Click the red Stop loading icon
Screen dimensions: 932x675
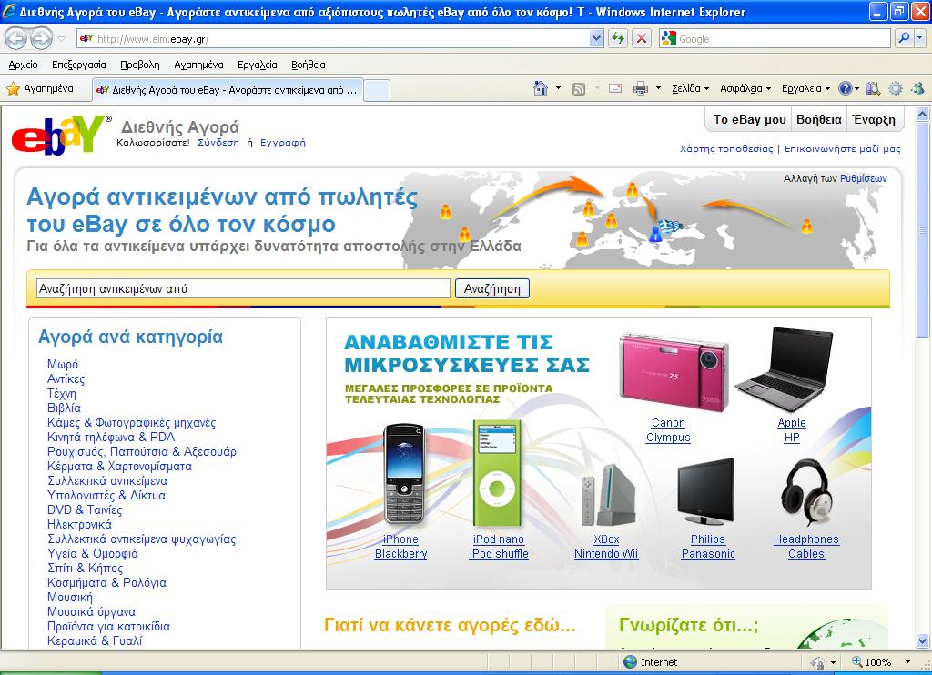point(642,38)
